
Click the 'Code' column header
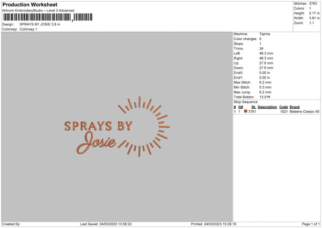(x=283, y=106)
